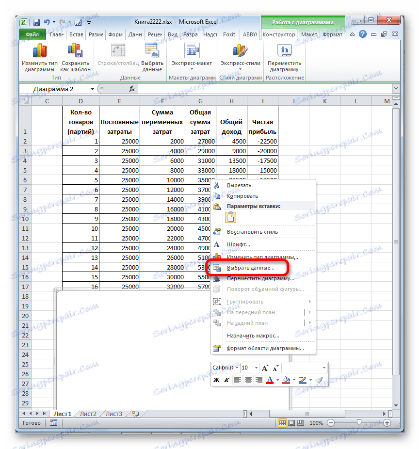Switch to the Формат ribbon tab

coord(332,34)
